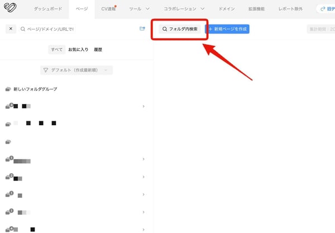
Task: Expand the folder row with badge 3
Action: [143, 106]
